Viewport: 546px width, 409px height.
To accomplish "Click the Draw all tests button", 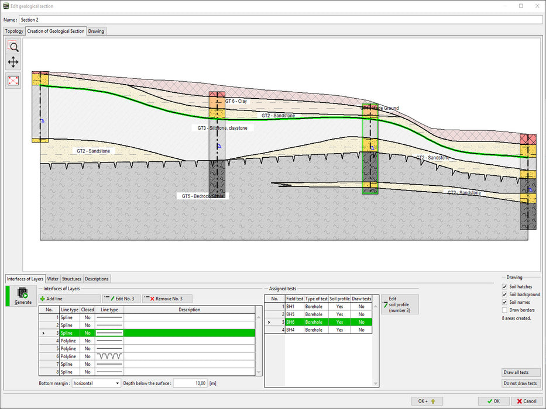I will [x=521, y=372].
